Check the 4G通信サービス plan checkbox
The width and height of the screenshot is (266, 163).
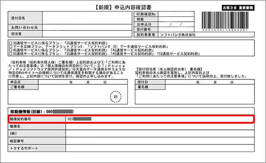(11, 50)
